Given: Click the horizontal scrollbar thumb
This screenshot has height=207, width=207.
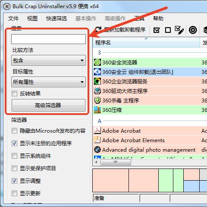Looking at the screenshot, I should [x=116, y=162].
